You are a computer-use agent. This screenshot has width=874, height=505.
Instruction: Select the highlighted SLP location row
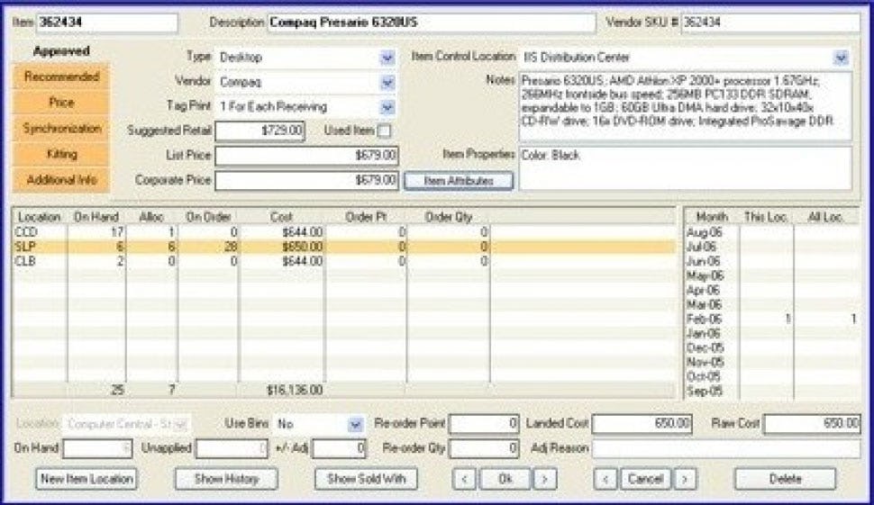click(344, 247)
